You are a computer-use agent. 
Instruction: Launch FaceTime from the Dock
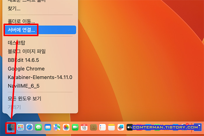75,127
